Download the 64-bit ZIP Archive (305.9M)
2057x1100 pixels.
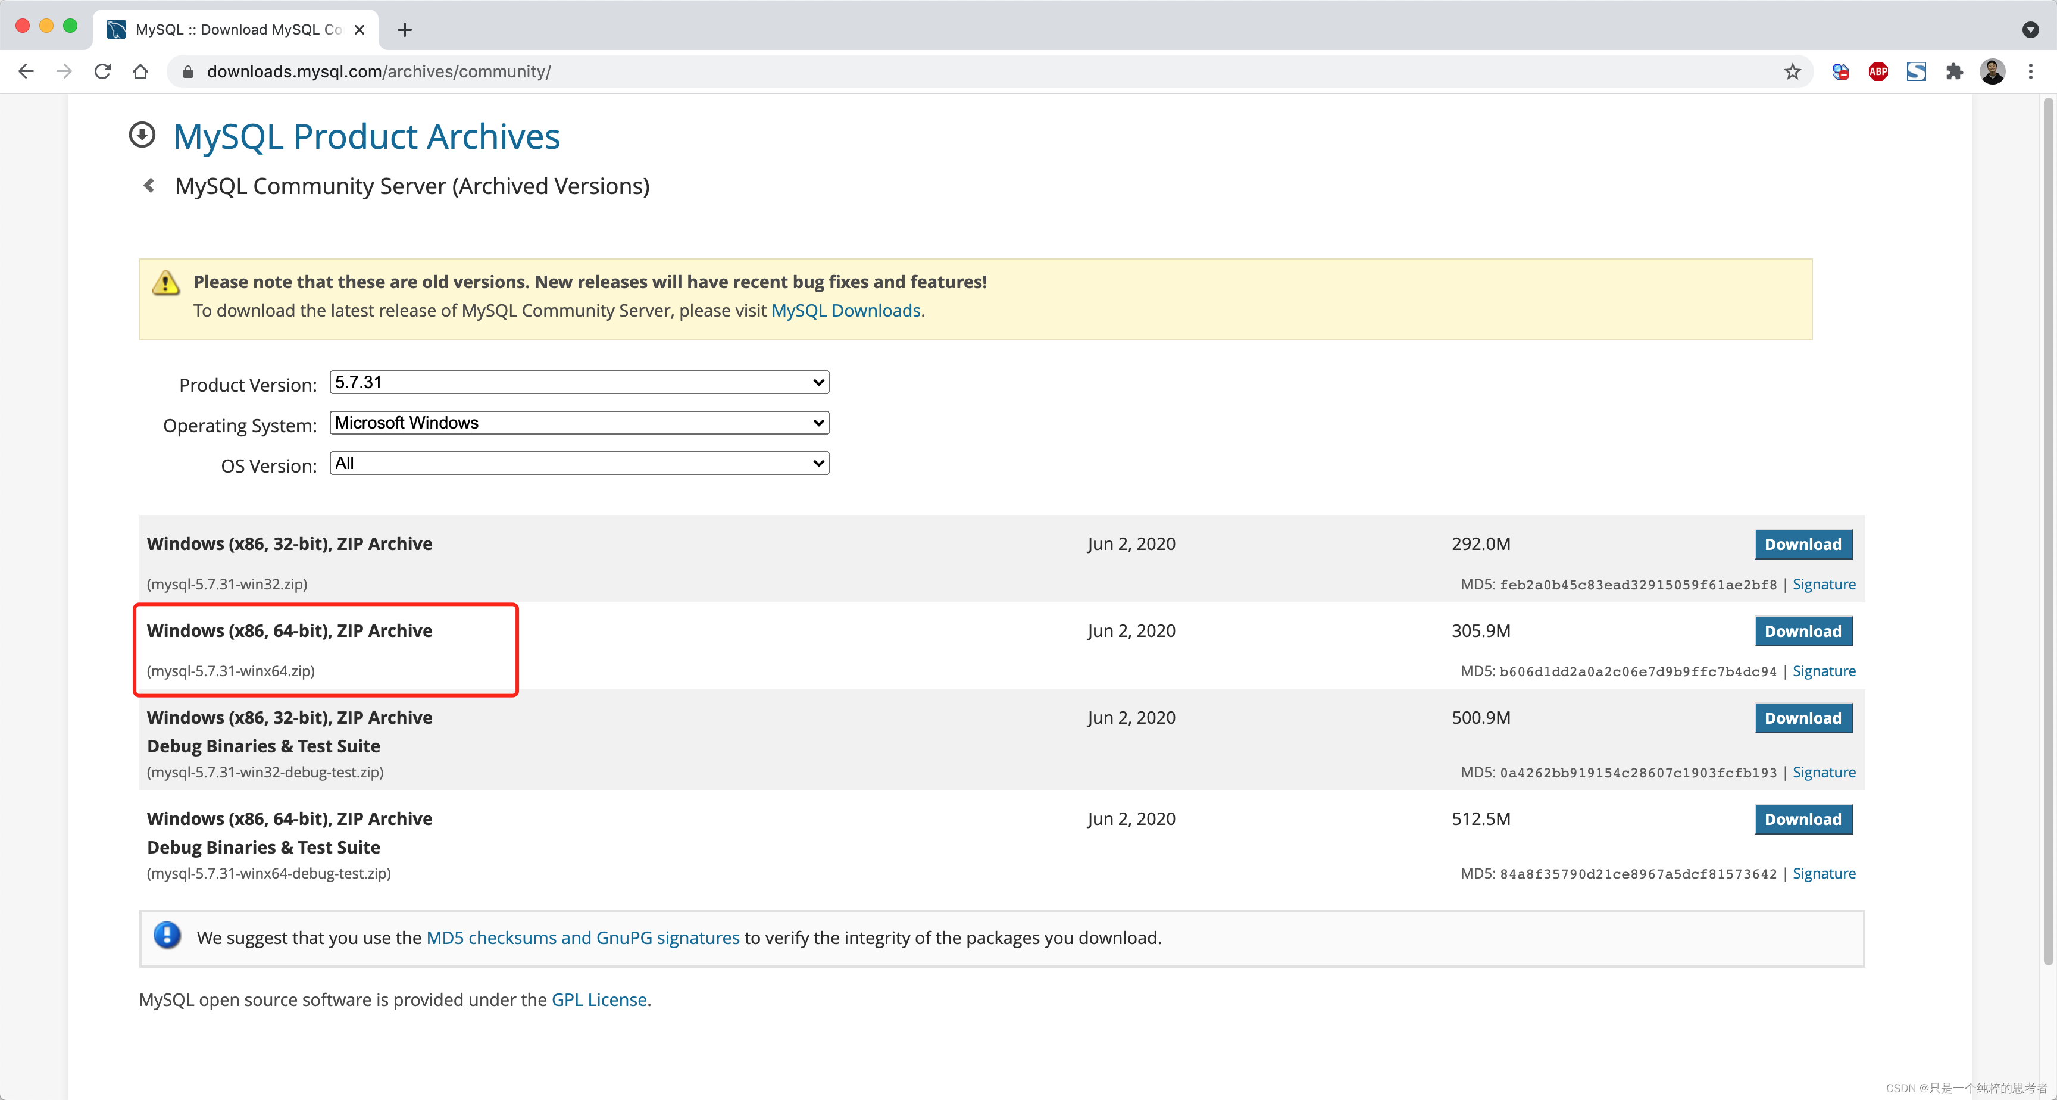point(1802,631)
